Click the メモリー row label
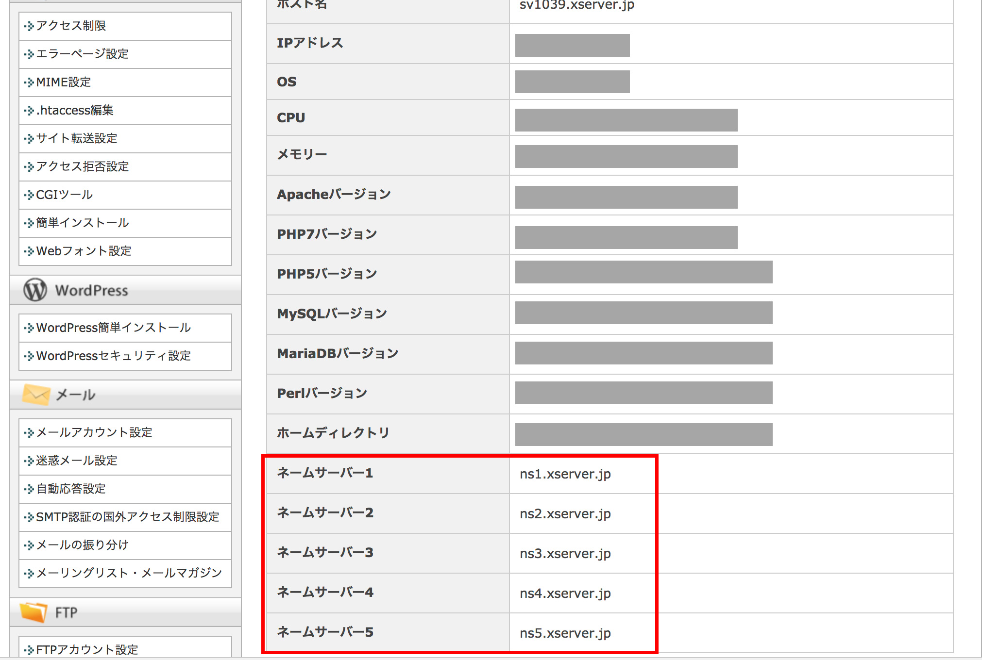The width and height of the screenshot is (982, 660). pos(302,155)
